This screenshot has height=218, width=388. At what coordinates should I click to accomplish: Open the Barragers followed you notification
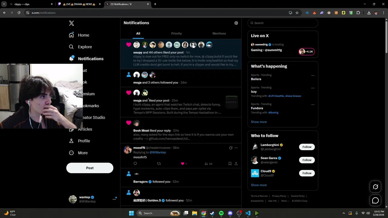(181, 177)
